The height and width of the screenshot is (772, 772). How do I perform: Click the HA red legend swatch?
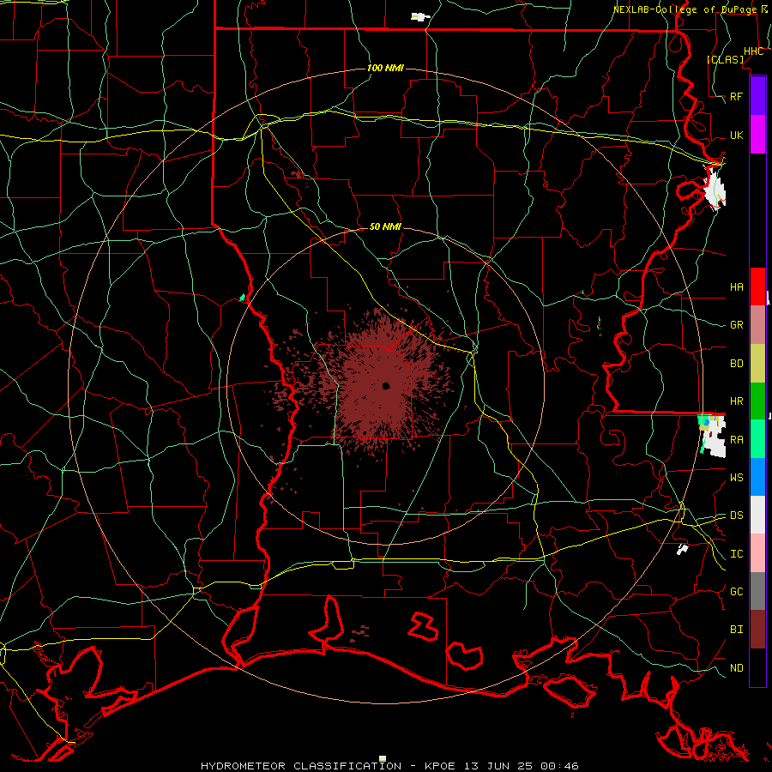pyautogui.click(x=757, y=286)
